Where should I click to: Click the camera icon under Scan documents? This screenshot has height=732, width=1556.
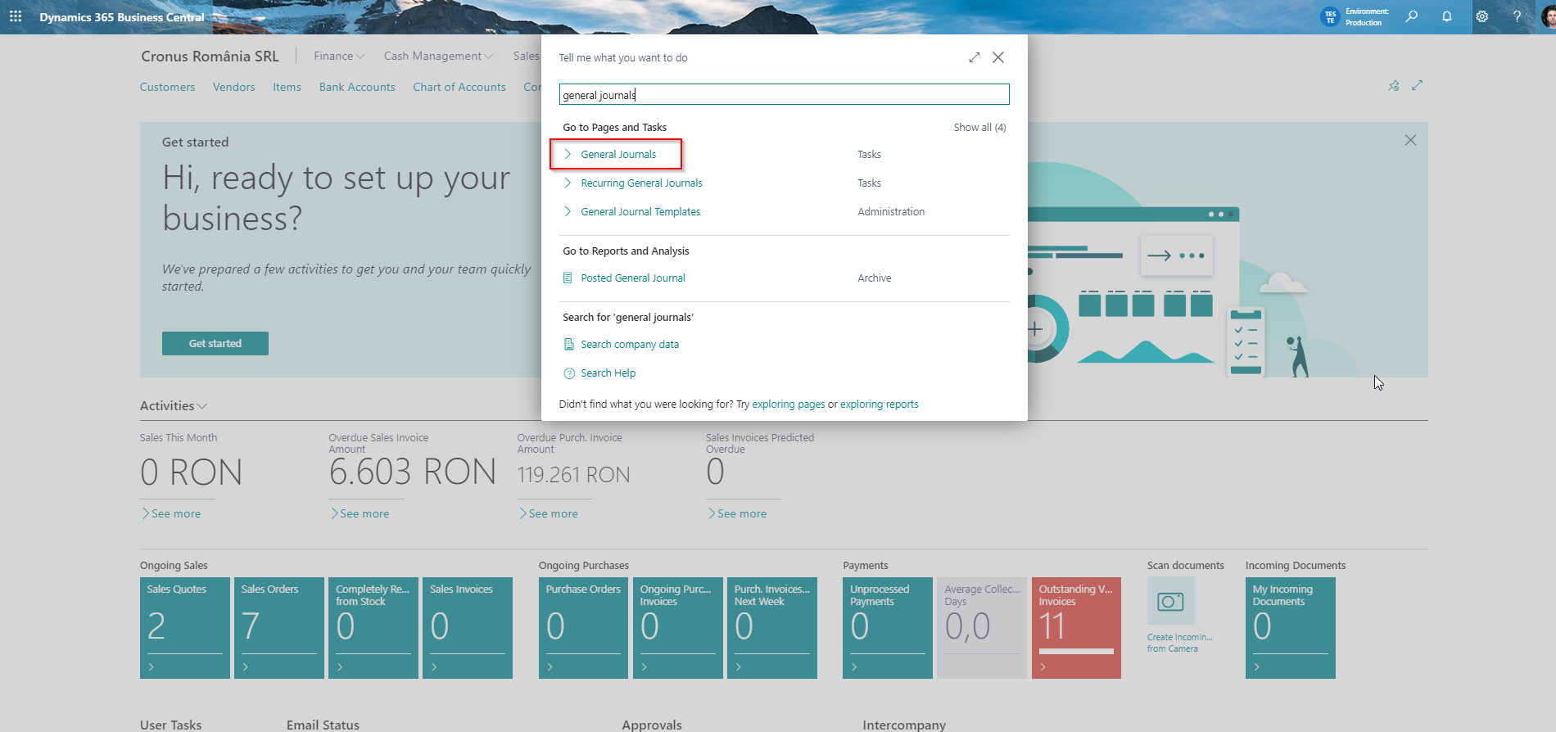[1171, 602]
